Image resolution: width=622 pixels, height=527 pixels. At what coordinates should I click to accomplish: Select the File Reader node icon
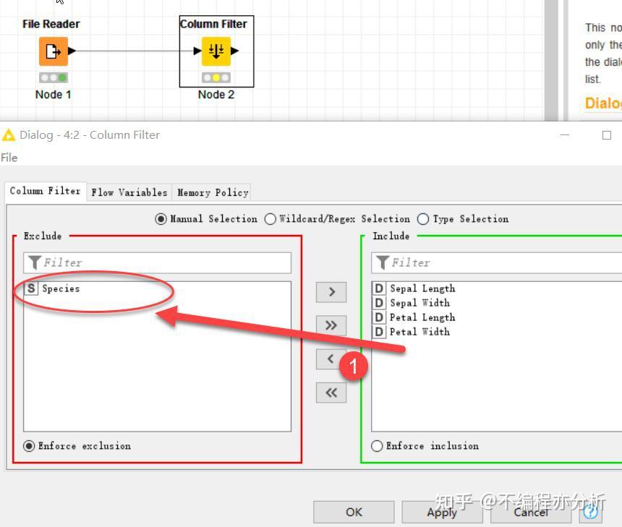point(53,51)
